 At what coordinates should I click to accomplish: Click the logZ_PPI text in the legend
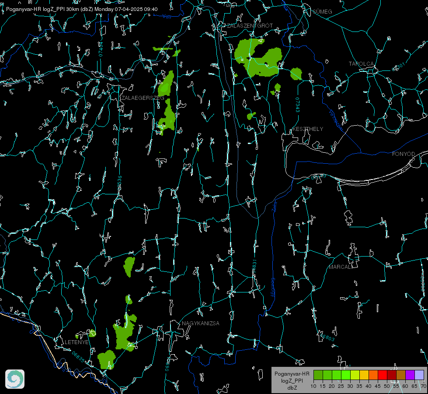coord(292,380)
